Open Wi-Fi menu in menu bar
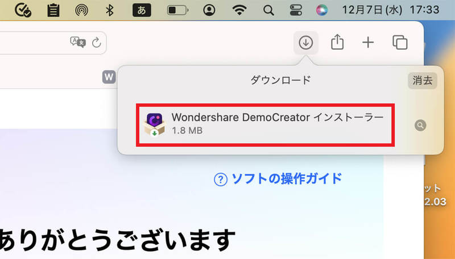 click(239, 10)
